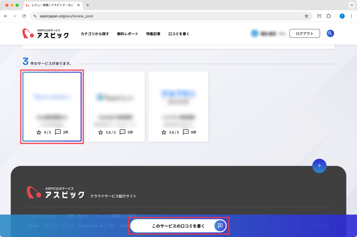Click the star icon beside 3.8/5
Screen dimensions: 357x237
point(101,132)
